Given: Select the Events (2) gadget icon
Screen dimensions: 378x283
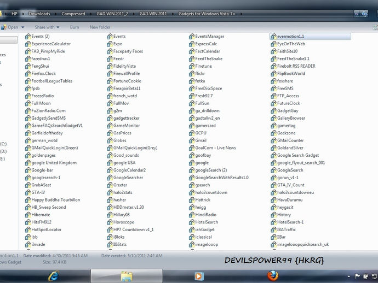Looking at the screenshot, I should 28,36.
